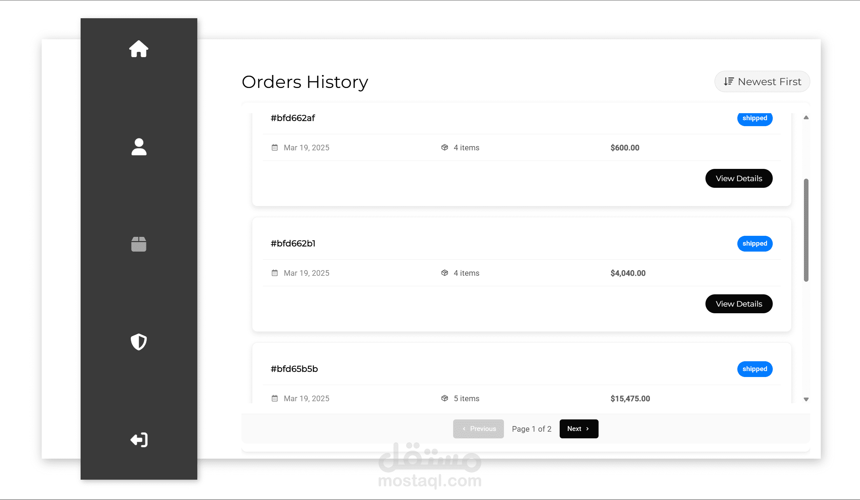
Task: Open the Newest First sort dropdown
Action: [762, 82]
